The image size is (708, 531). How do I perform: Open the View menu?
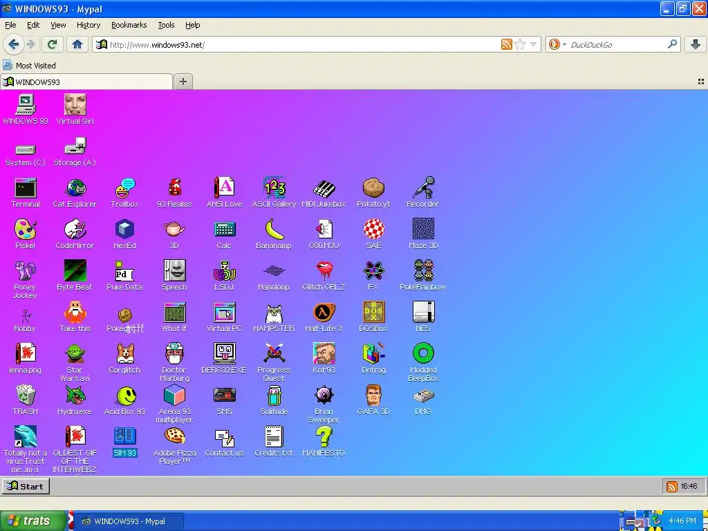[58, 25]
